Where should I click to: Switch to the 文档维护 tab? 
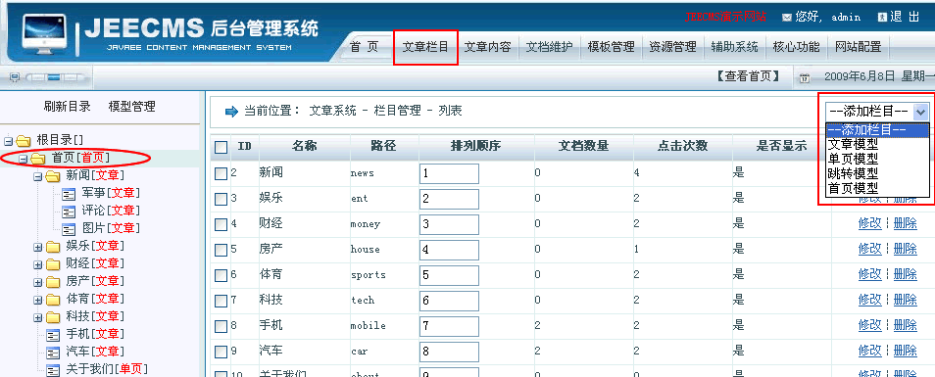549,47
